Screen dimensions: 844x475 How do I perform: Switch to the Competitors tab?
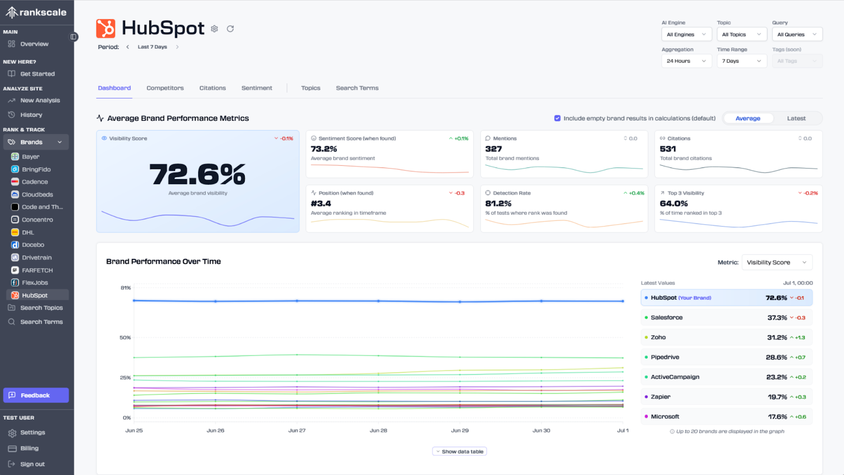tap(165, 88)
